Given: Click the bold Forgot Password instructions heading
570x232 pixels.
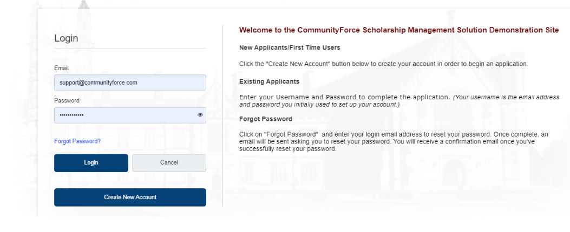Looking at the screenshot, I should point(266,119).
